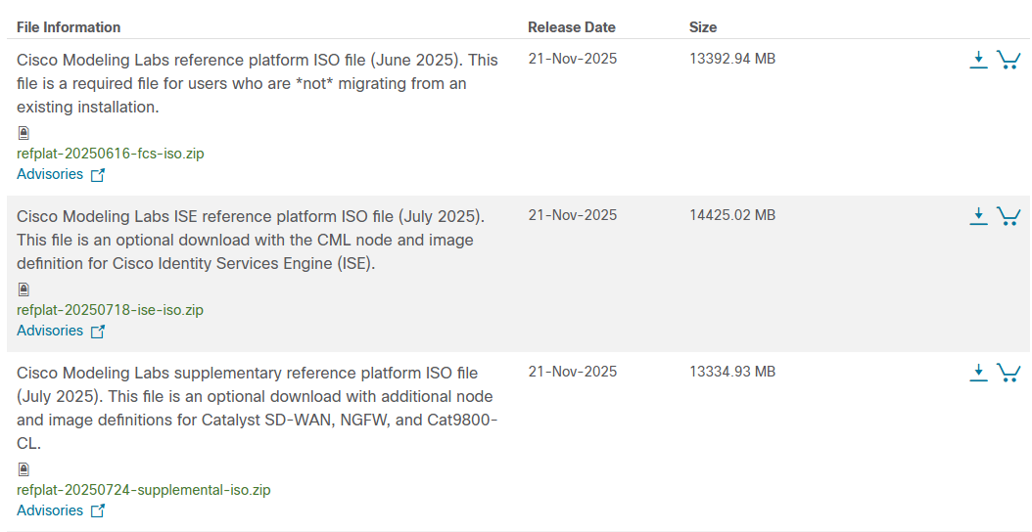Add the ISE reference platform ISO to cart
The height and width of the screenshot is (532, 1032).
click(1009, 216)
